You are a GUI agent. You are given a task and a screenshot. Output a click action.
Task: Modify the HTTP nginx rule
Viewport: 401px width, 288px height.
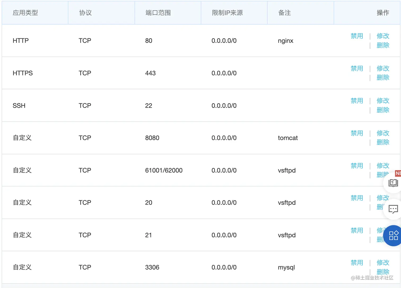pos(383,36)
